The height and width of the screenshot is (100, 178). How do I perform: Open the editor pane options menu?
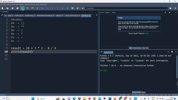coord(97,15)
